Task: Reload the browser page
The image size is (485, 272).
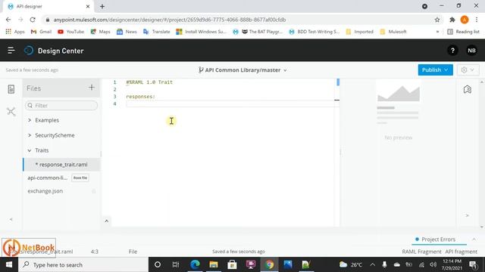Action: tap(33, 20)
